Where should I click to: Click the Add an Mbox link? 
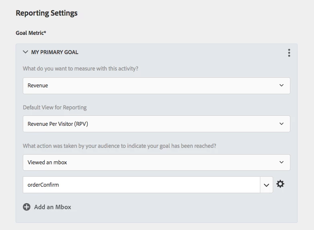(x=52, y=207)
